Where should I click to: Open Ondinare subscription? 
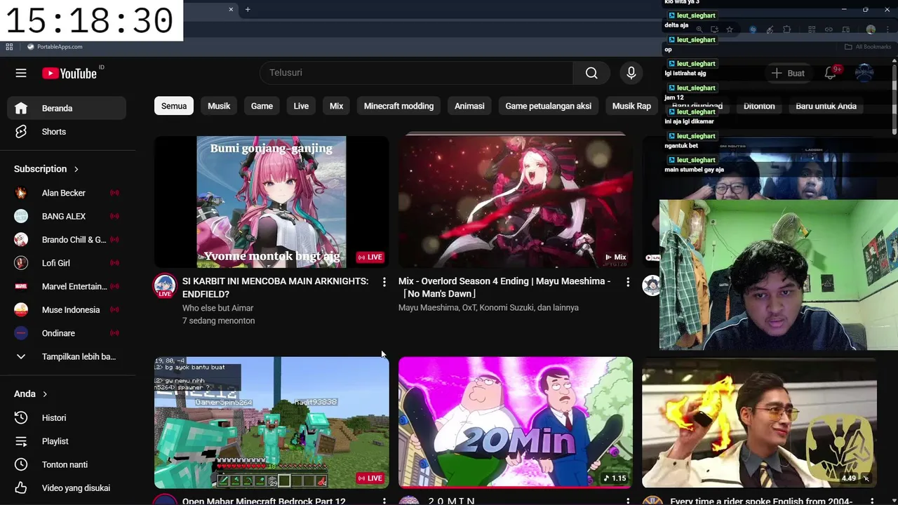pos(67,333)
